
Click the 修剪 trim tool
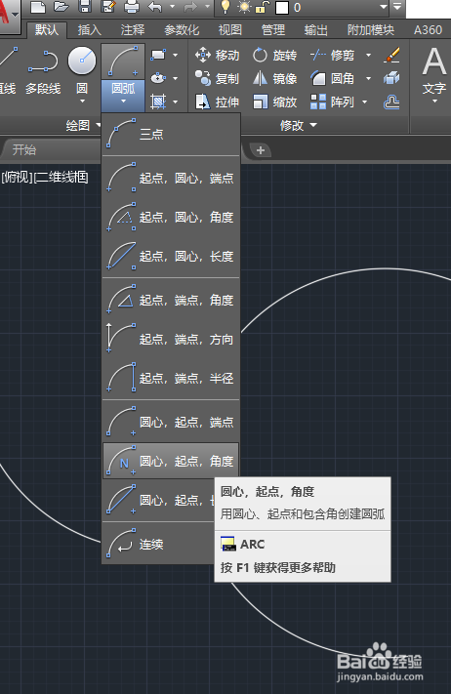click(332, 56)
